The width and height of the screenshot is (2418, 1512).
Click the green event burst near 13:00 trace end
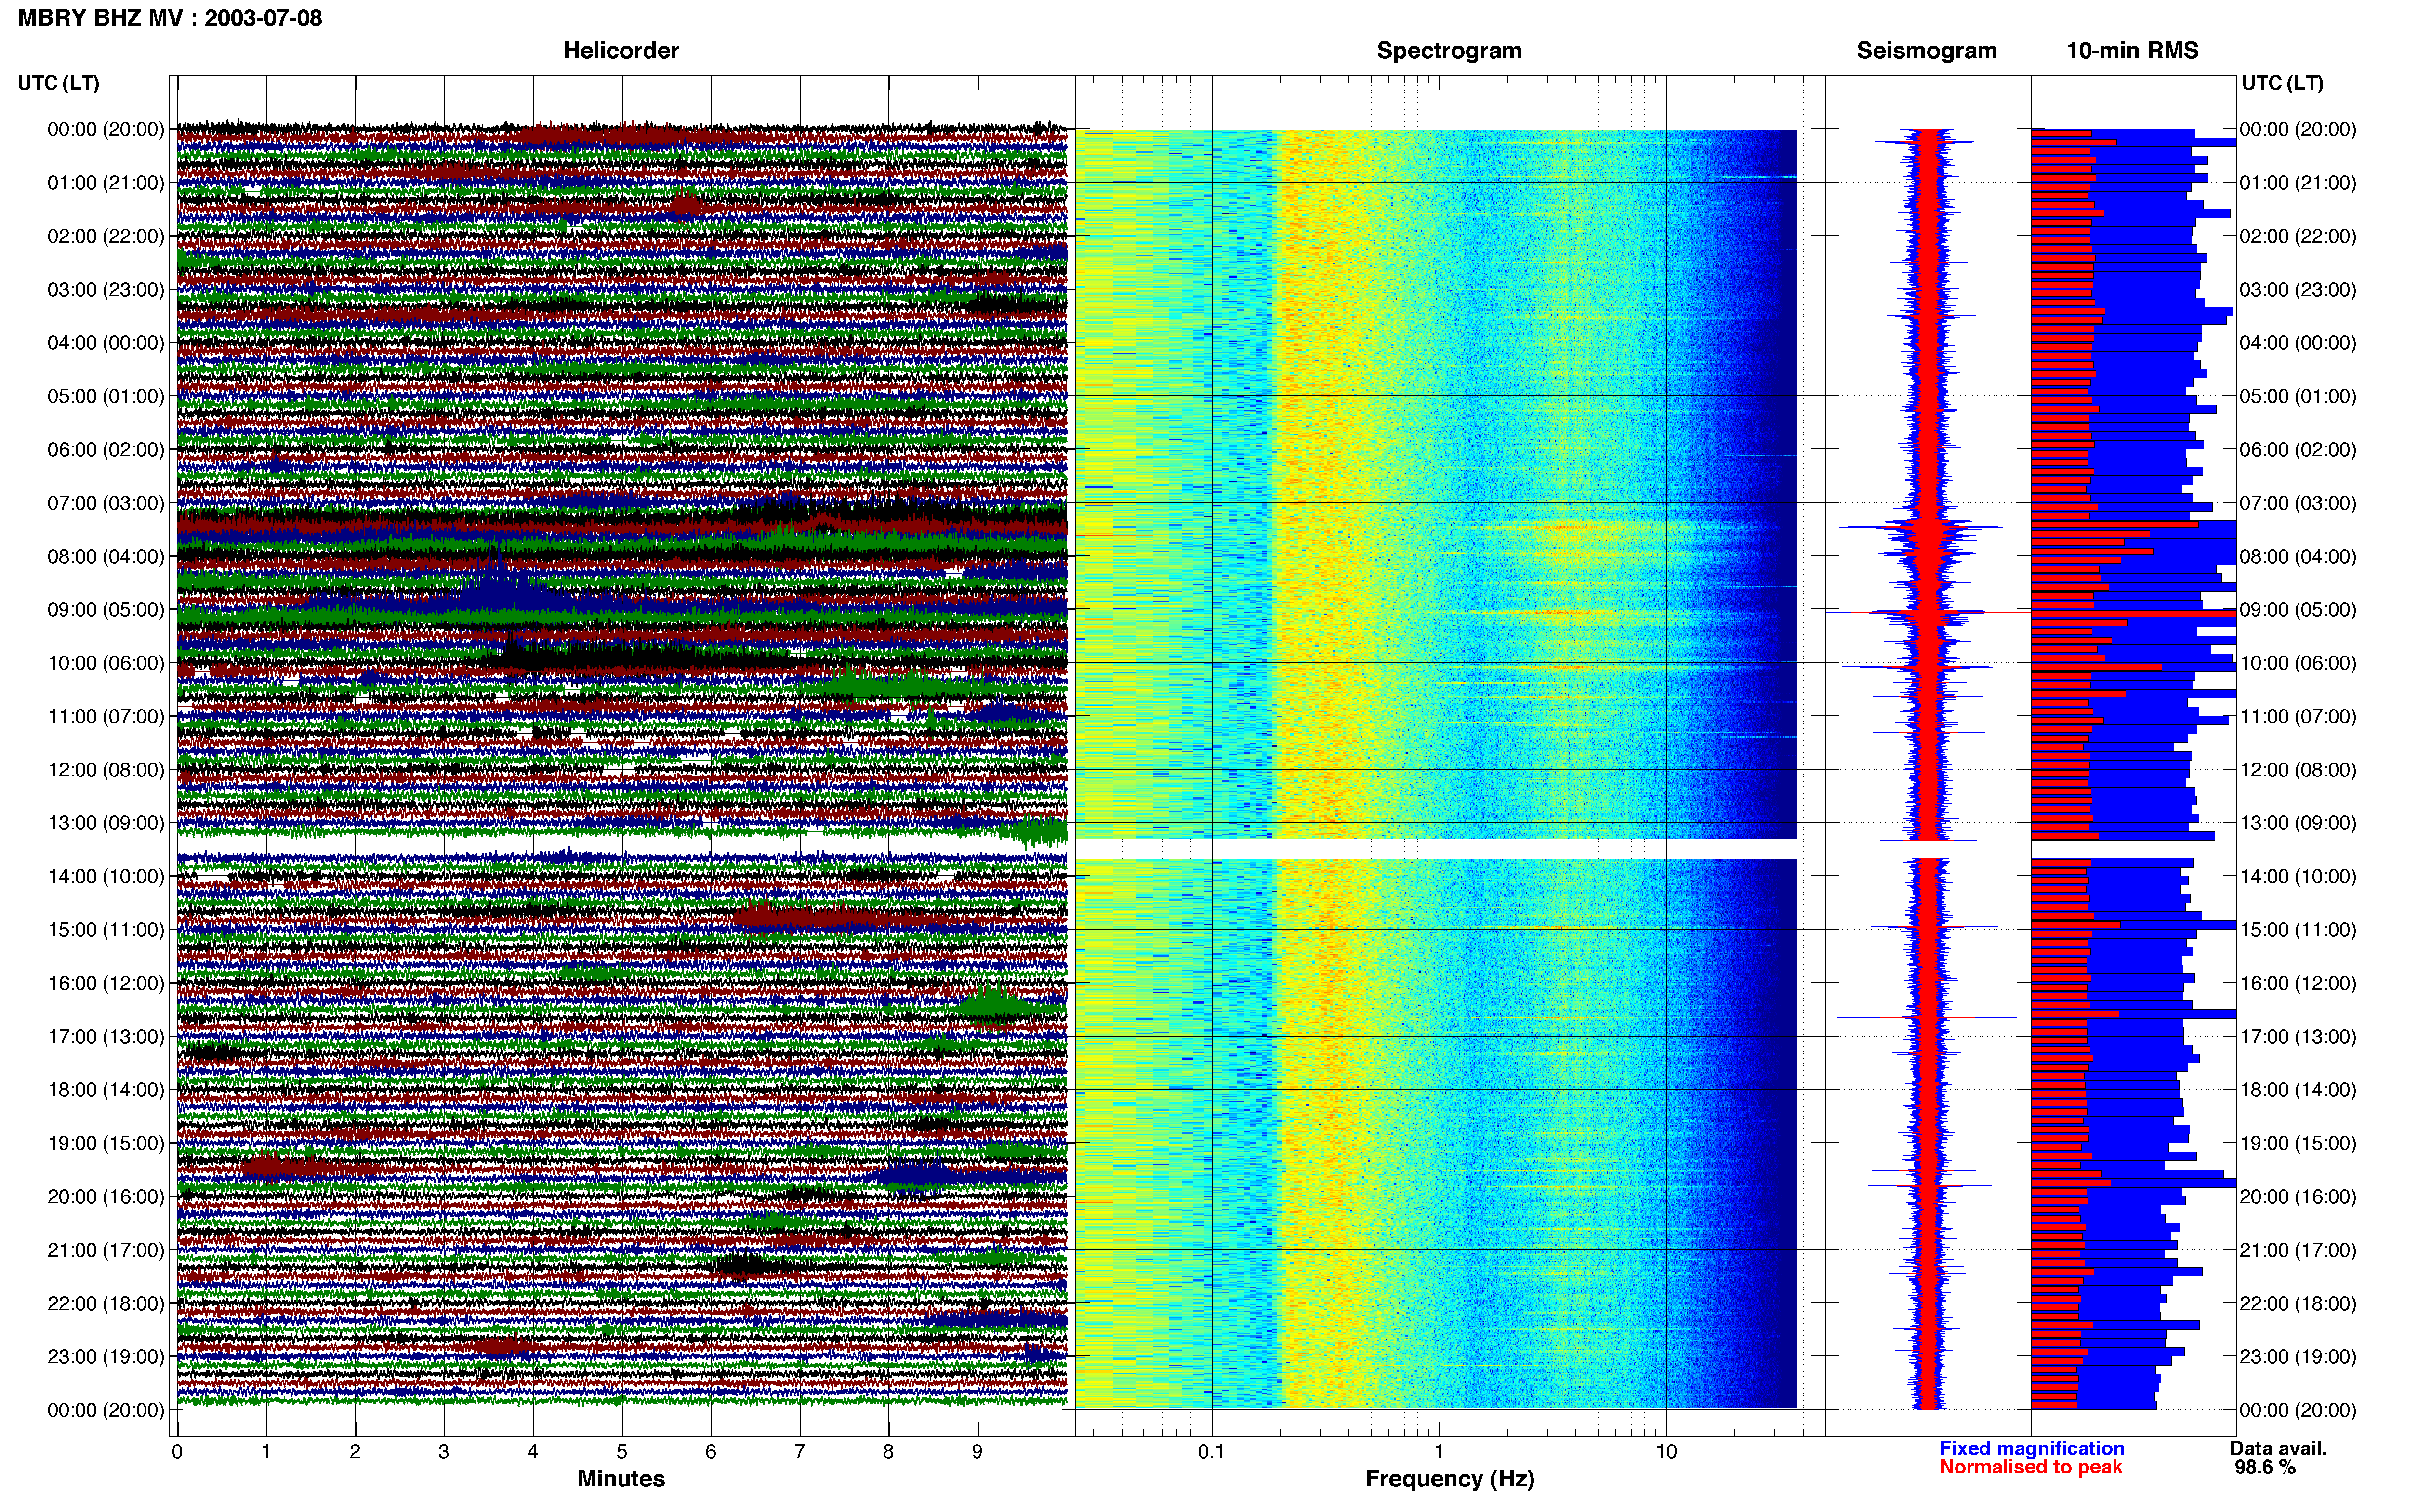point(1035,831)
